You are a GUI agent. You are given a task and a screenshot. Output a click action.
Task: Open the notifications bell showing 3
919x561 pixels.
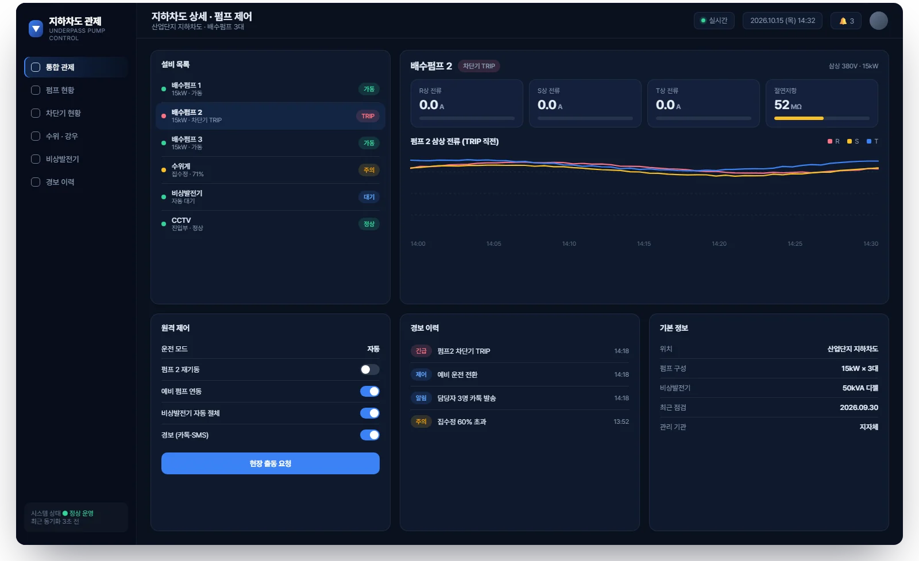pyautogui.click(x=846, y=21)
